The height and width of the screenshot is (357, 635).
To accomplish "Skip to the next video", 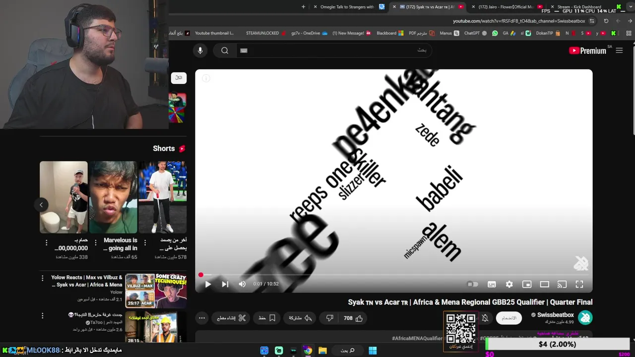I will [x=225, y=284].
